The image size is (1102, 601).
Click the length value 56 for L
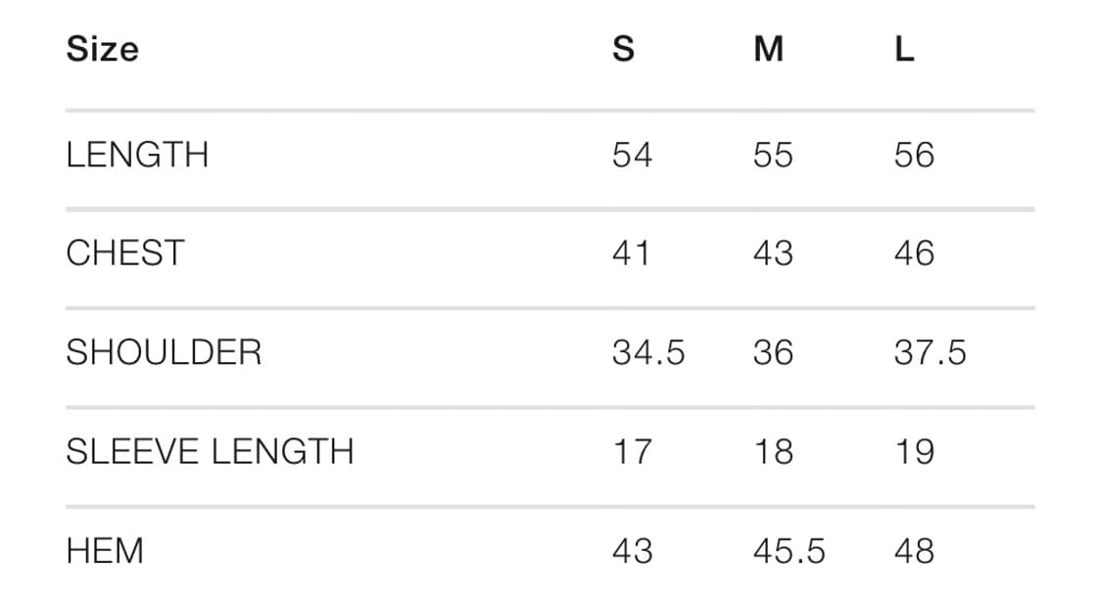point(914,155)
